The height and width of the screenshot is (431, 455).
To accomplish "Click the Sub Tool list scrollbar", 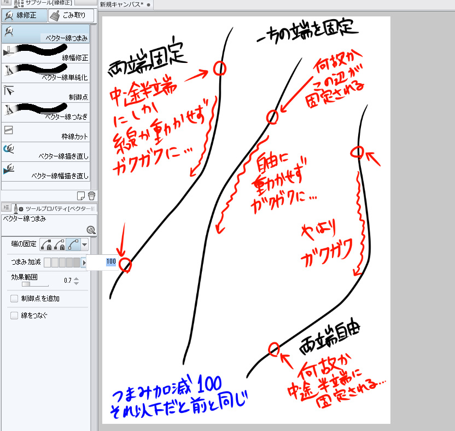I will 93,107.
